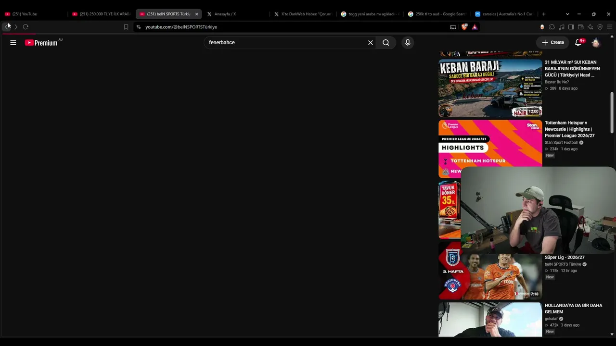
Task: Switch to the X'te DarkWeb Haber tab
Action: coord(303,14)
